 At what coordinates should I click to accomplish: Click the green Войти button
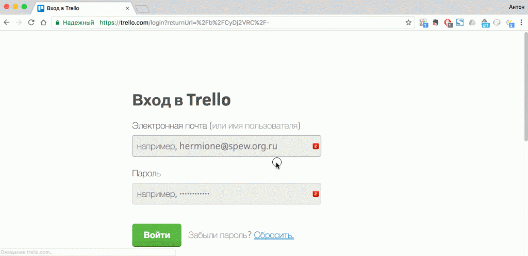point(157,235)
